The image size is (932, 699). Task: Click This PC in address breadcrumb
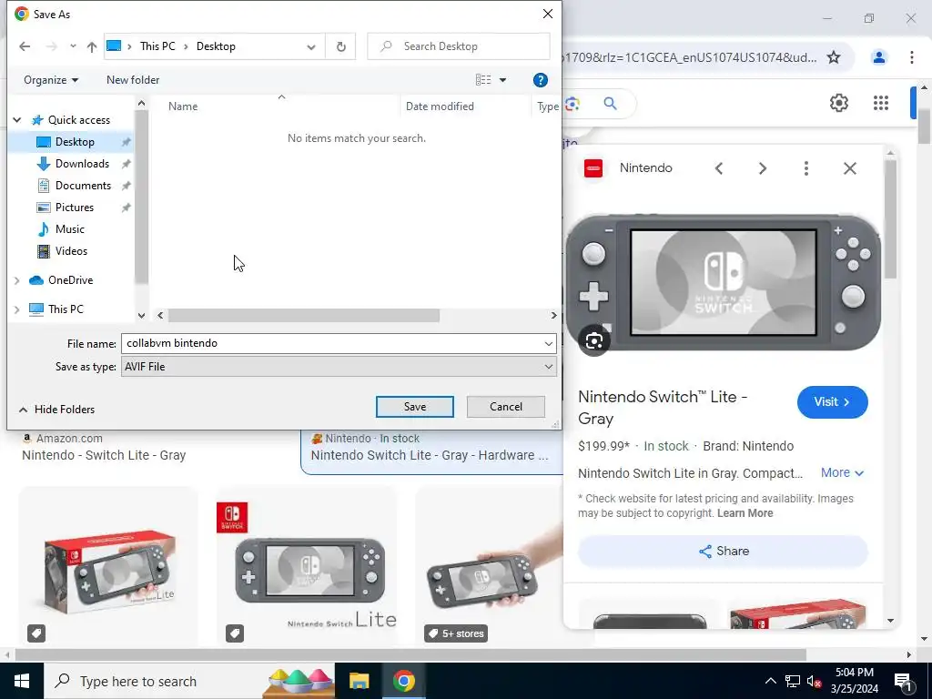click(157, 46)
